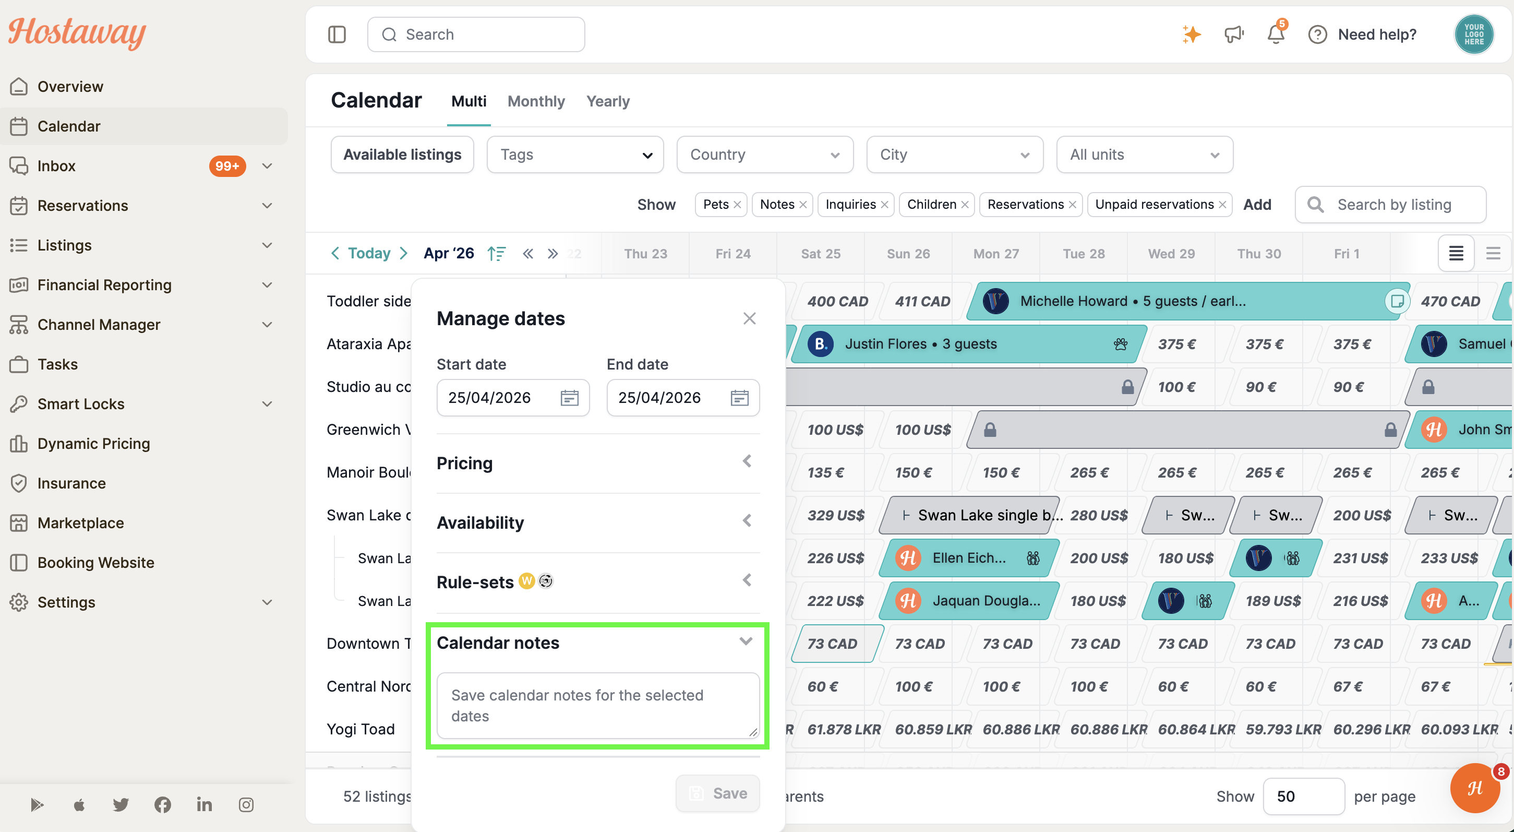Click the Available listings button
Screen dimensions: 1514x832
point(402,154)
